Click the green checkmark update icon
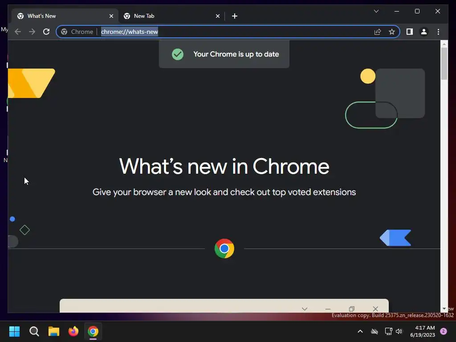Image resolution: width=456 pixels, height=342 pixels. [x=178, y=54]
